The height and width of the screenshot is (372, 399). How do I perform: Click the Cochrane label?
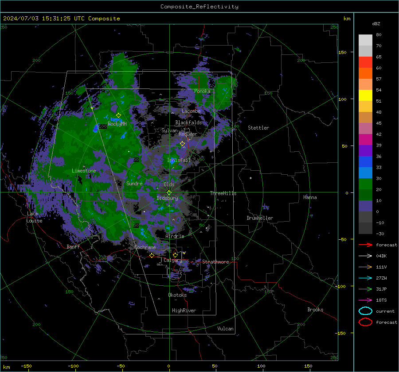pyautogui.click(x=145, y=247)
